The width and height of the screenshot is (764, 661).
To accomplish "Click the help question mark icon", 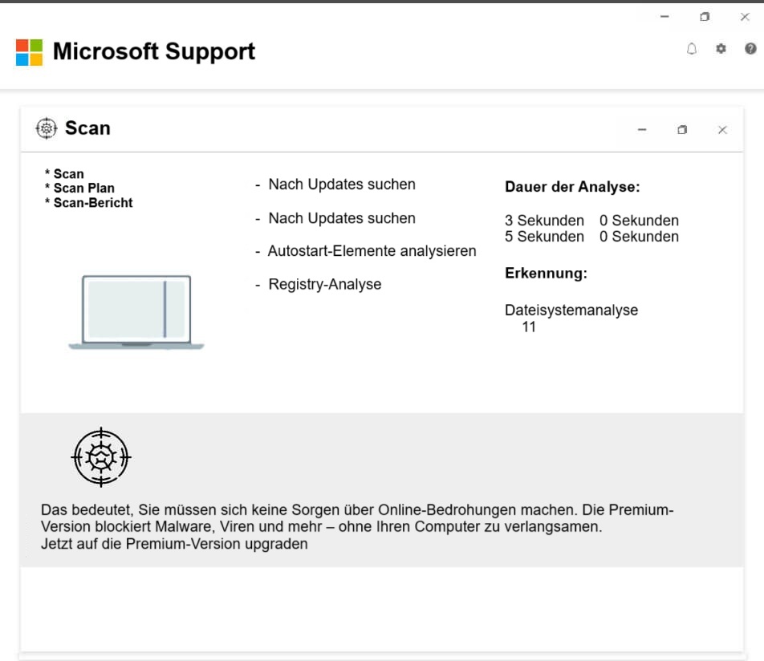I will click(x=750, y=49).
